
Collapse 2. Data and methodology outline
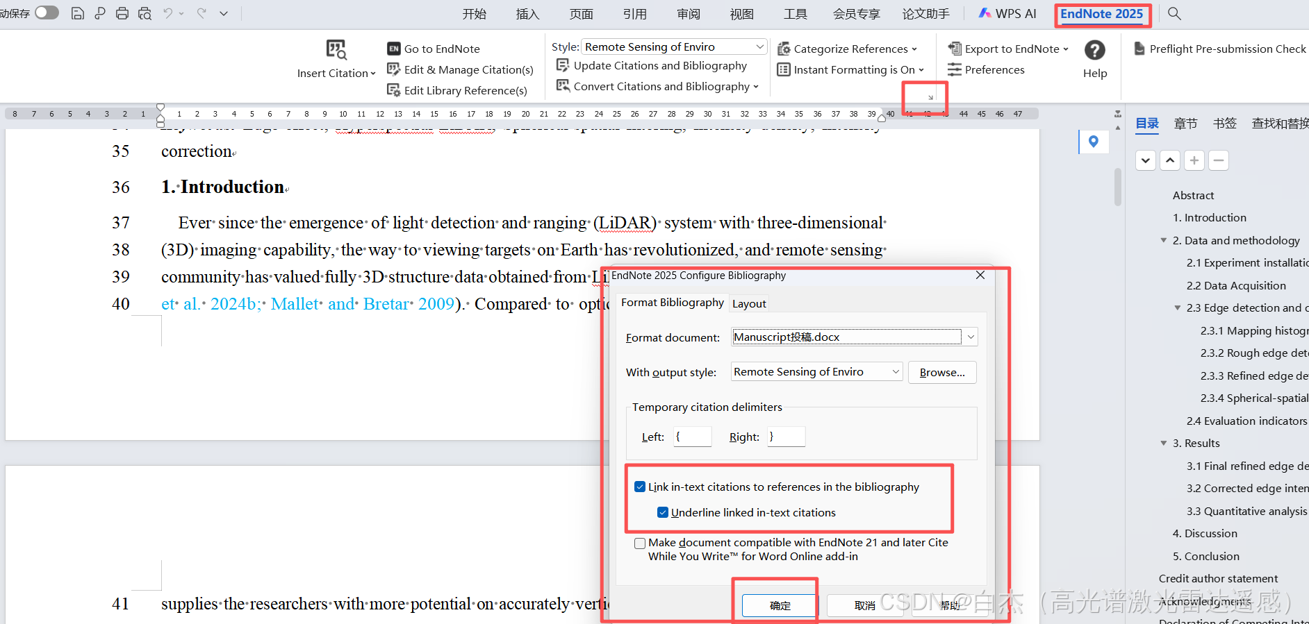tap(1163, 240)
